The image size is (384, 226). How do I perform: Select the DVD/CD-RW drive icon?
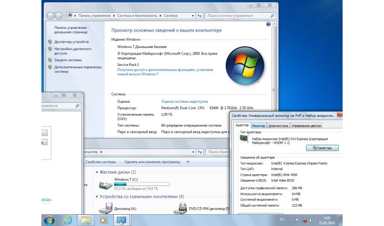coord(180,208)
